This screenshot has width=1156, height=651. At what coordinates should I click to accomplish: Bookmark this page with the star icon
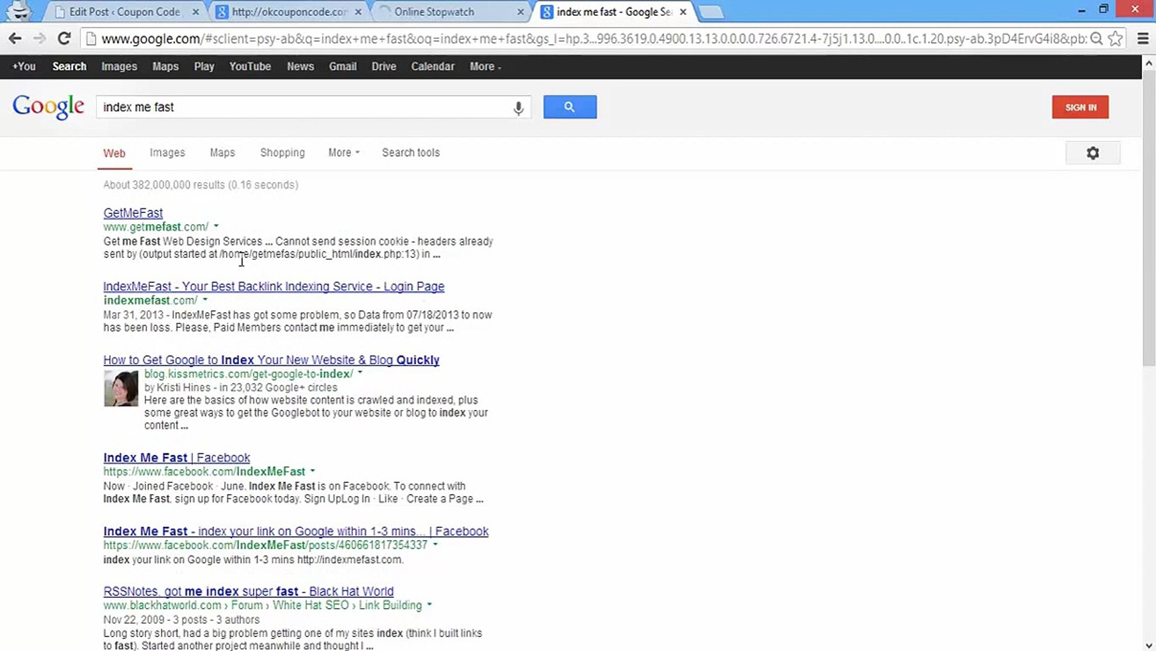click(1116, 39)
